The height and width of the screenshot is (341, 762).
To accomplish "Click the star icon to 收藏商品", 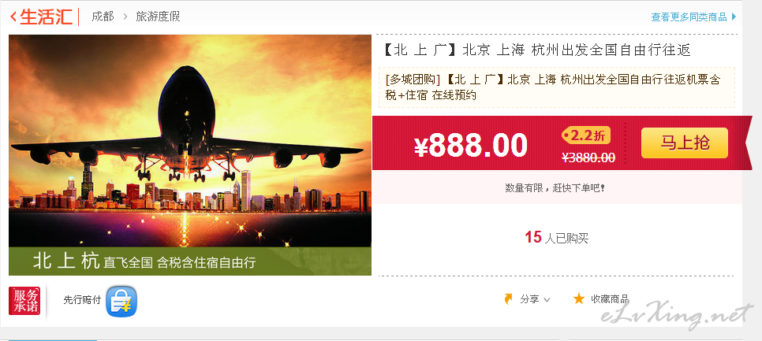I will pyautogui.click(x=578, y=298).
